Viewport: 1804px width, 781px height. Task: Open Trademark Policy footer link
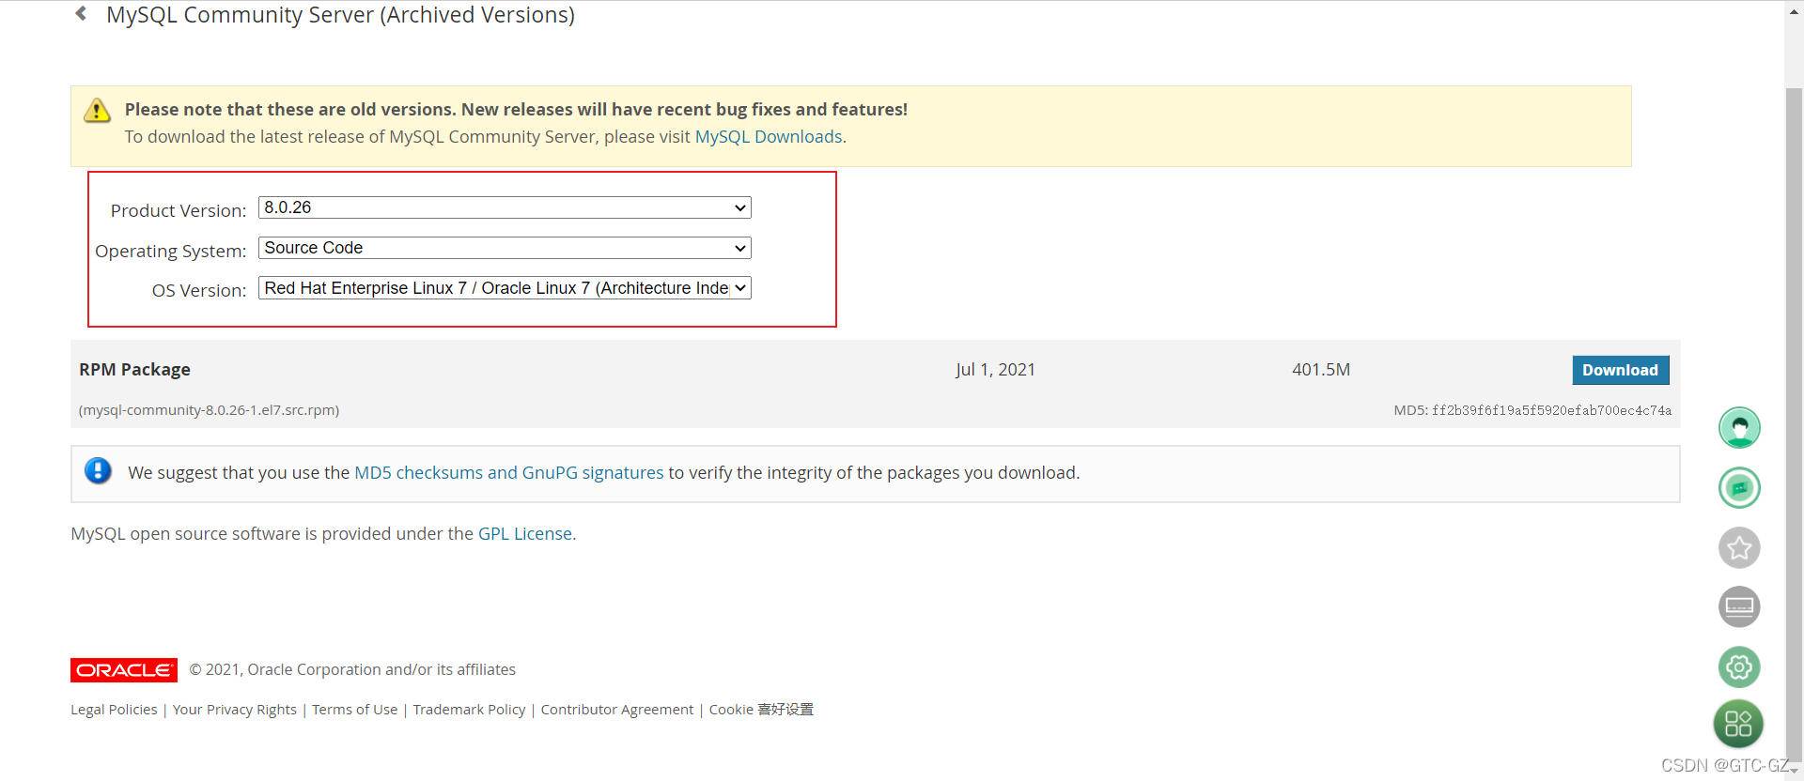(469, 710)
